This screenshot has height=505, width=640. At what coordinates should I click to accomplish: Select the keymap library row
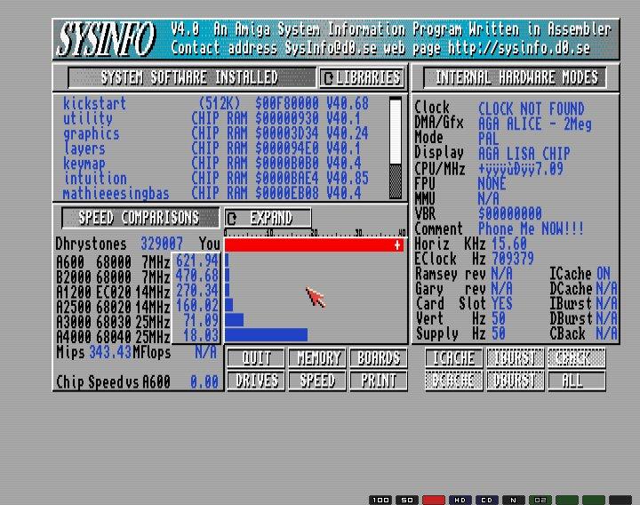click(216, 164)
